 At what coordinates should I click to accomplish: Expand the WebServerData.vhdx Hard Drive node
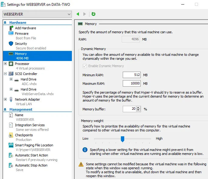[x=11, y=89]
